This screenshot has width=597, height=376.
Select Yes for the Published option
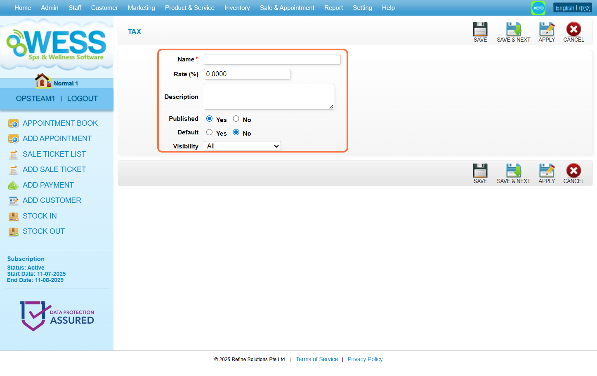click(x=210, y=119)
